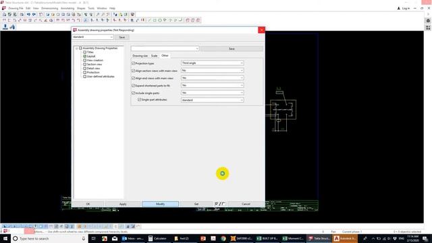The width and height of the screenshot is (432, 243).
Task: Open the Autodesk application in taskbar
Action: click(345, 238)
